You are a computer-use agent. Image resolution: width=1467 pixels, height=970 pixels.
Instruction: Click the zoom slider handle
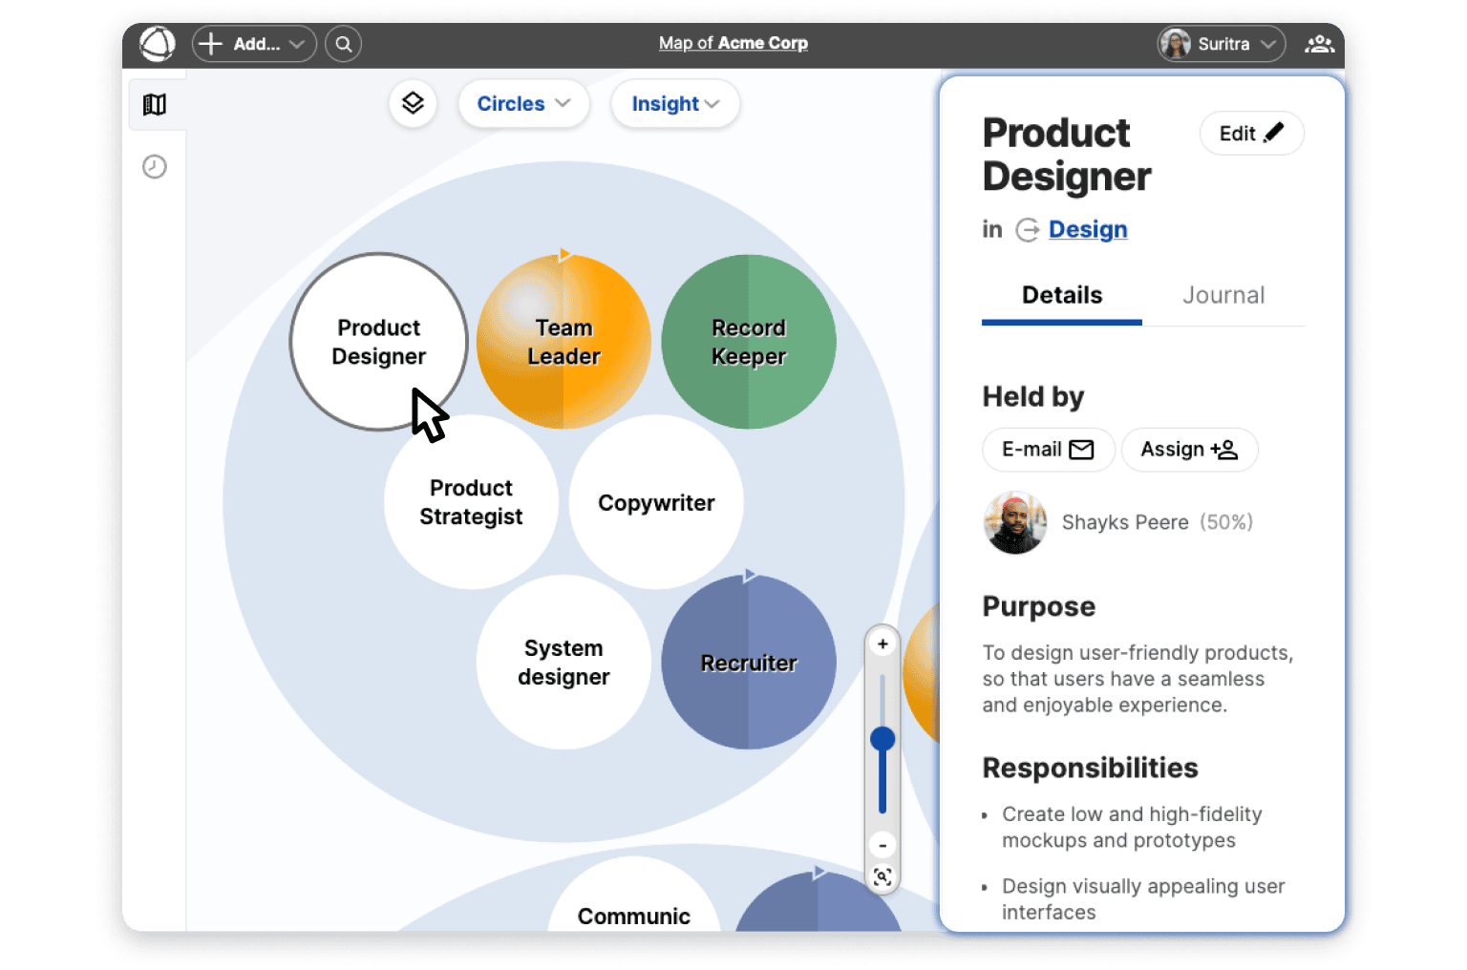pyautogui.click(x=882, y=739)
